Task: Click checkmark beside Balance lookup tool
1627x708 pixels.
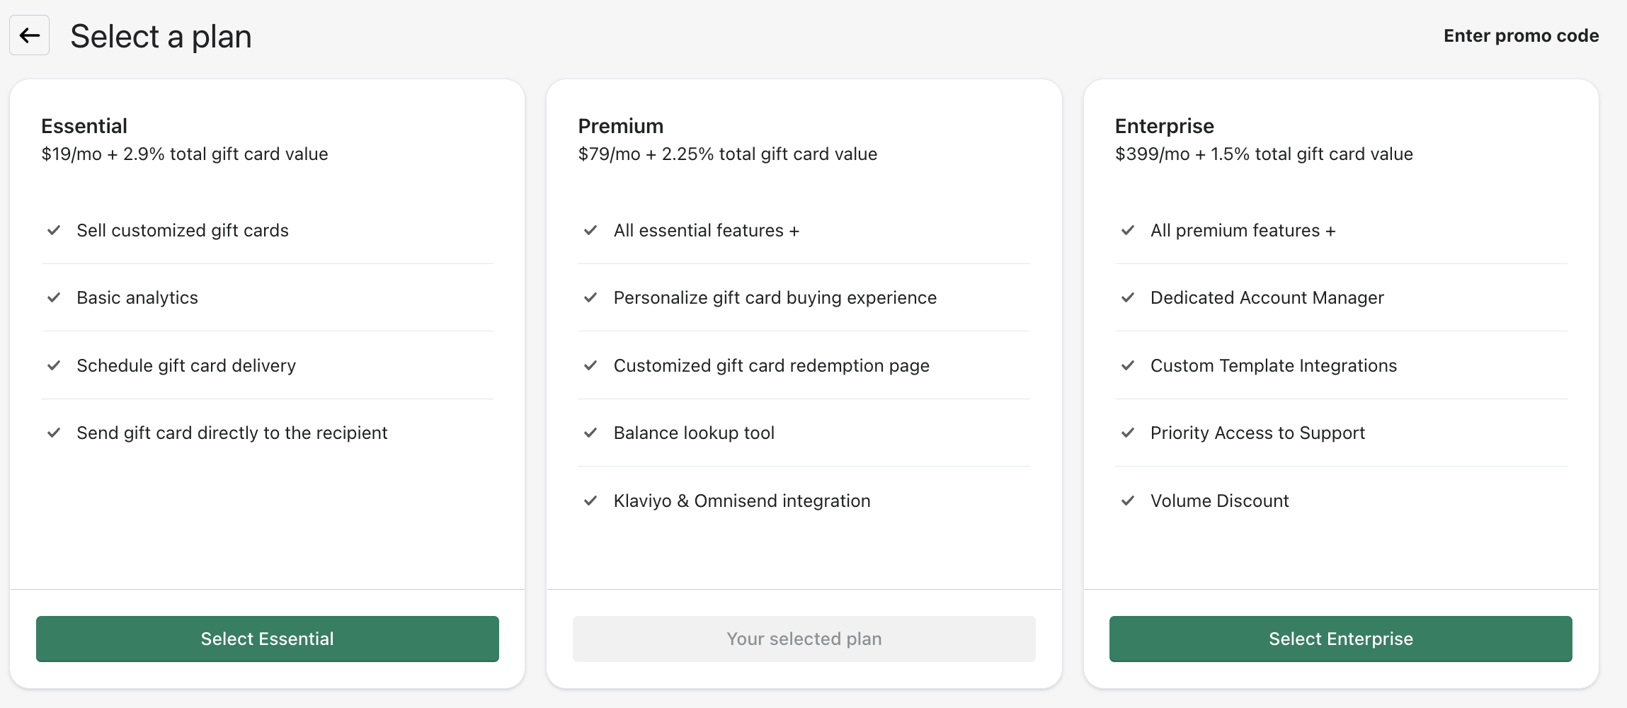Action: click(590, 433)
